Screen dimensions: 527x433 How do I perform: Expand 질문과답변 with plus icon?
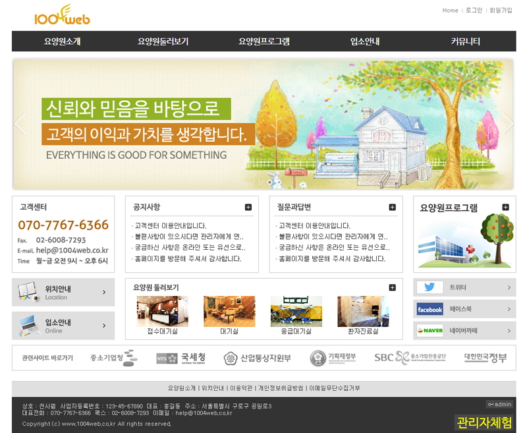tap(393, 207)
